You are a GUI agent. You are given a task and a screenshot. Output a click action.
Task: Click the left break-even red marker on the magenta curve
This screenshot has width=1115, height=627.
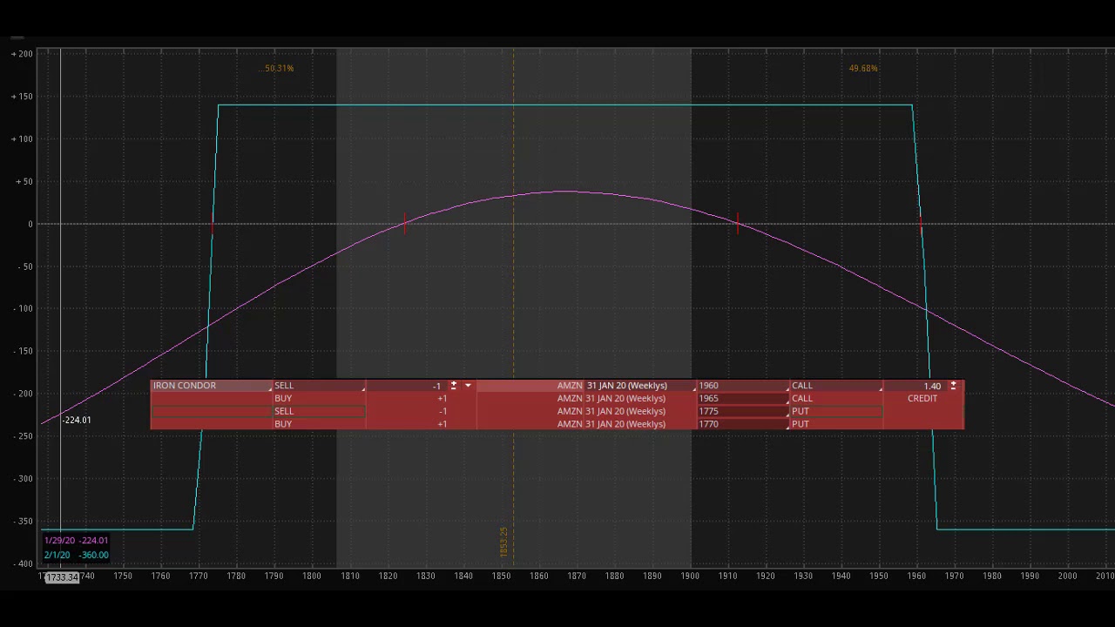pos(404,223)
